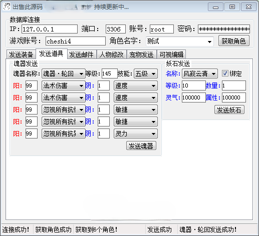Click the 妖石 等级 field showing 10
This screenshot has width=259, height=236.
coord(194,85)
